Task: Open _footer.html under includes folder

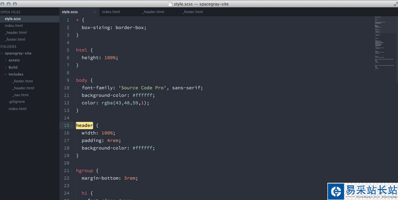Action: 22,81
